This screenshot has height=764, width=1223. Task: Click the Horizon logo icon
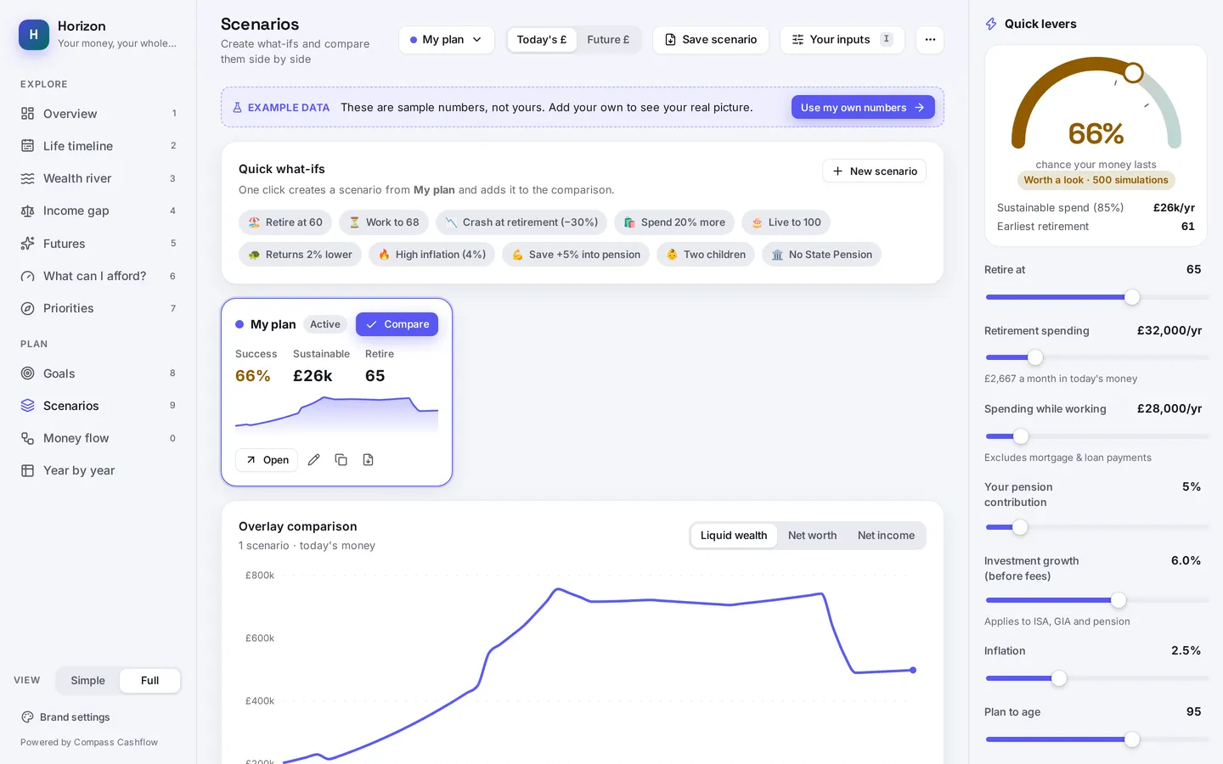click(34, 35)
